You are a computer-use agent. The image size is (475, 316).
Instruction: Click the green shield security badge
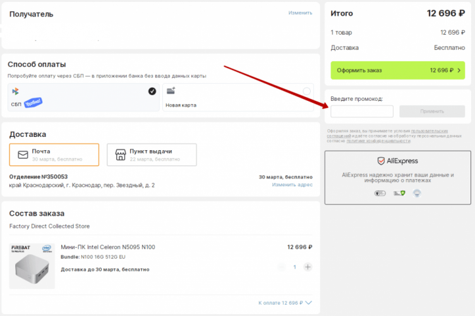click(x=399, y=193)
